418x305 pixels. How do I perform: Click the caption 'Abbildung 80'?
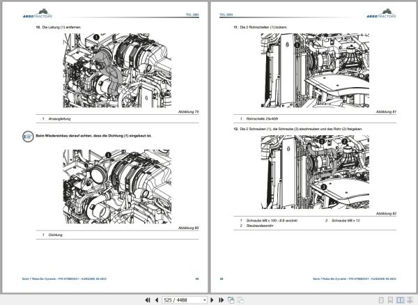[x=189, y=228]
